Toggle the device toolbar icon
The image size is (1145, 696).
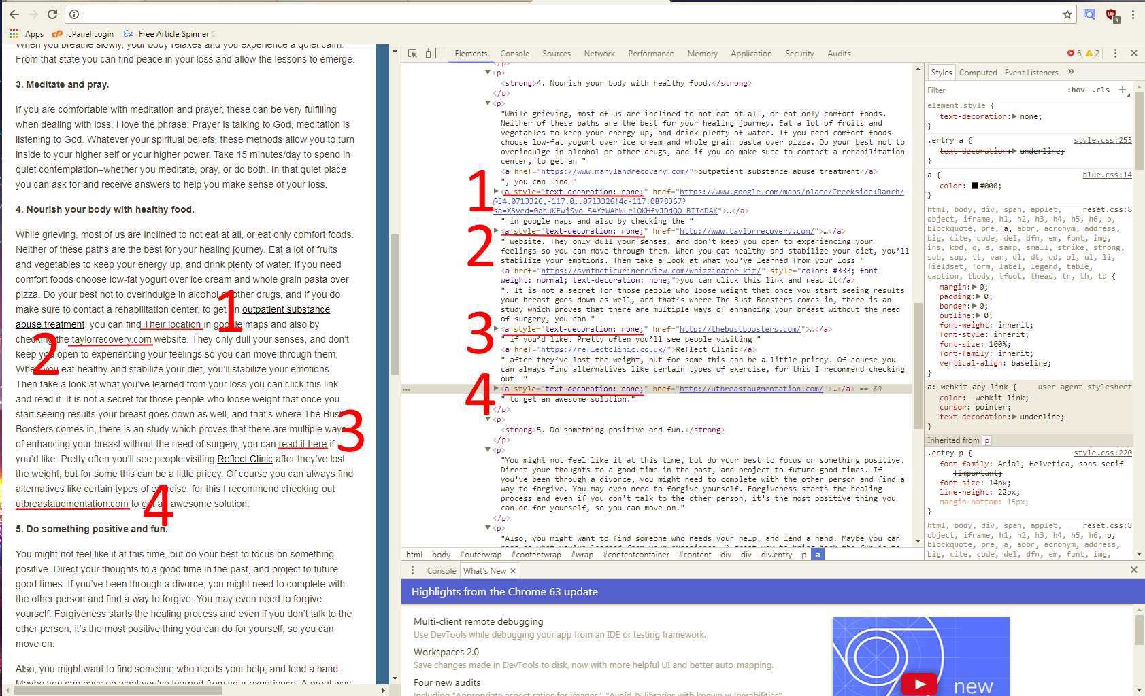(x=431, y=53)
